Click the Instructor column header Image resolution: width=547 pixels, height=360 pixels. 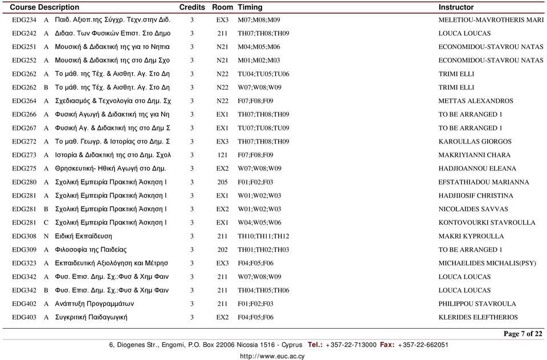456,7
